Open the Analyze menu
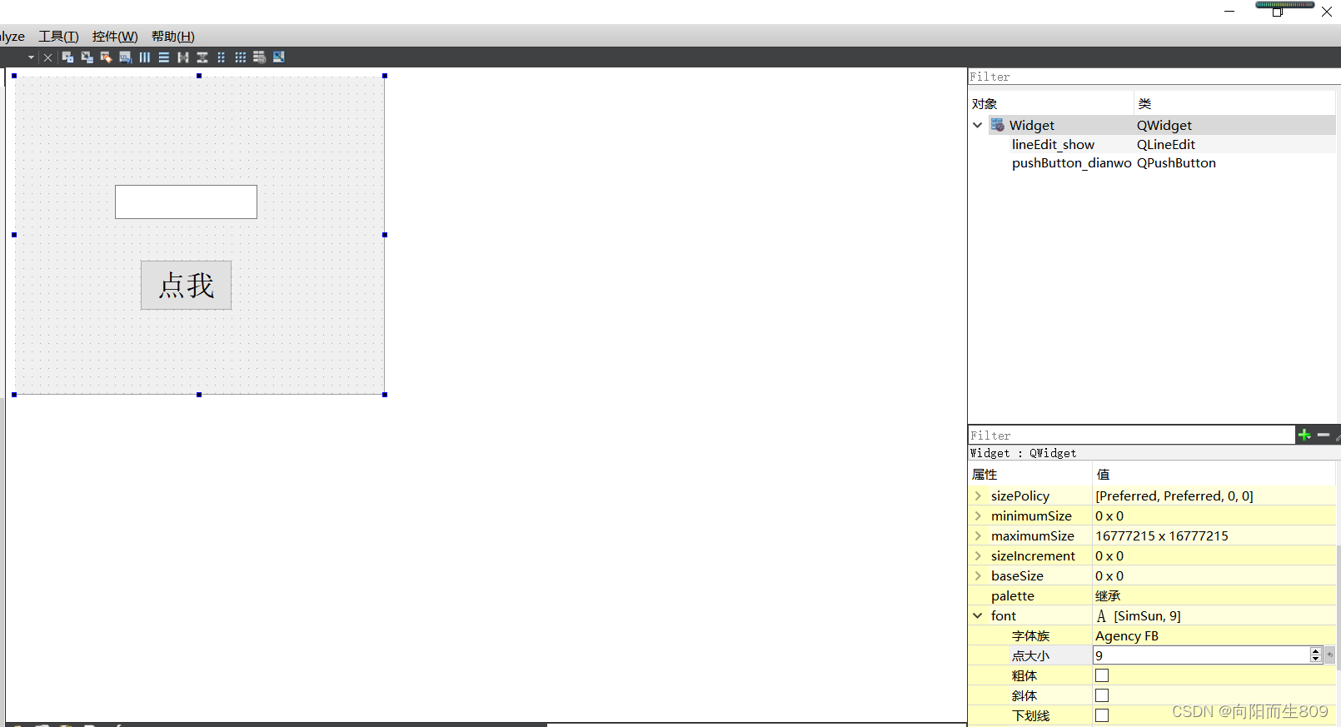Viewport: 1341px width, 727px height. (12, 37)
